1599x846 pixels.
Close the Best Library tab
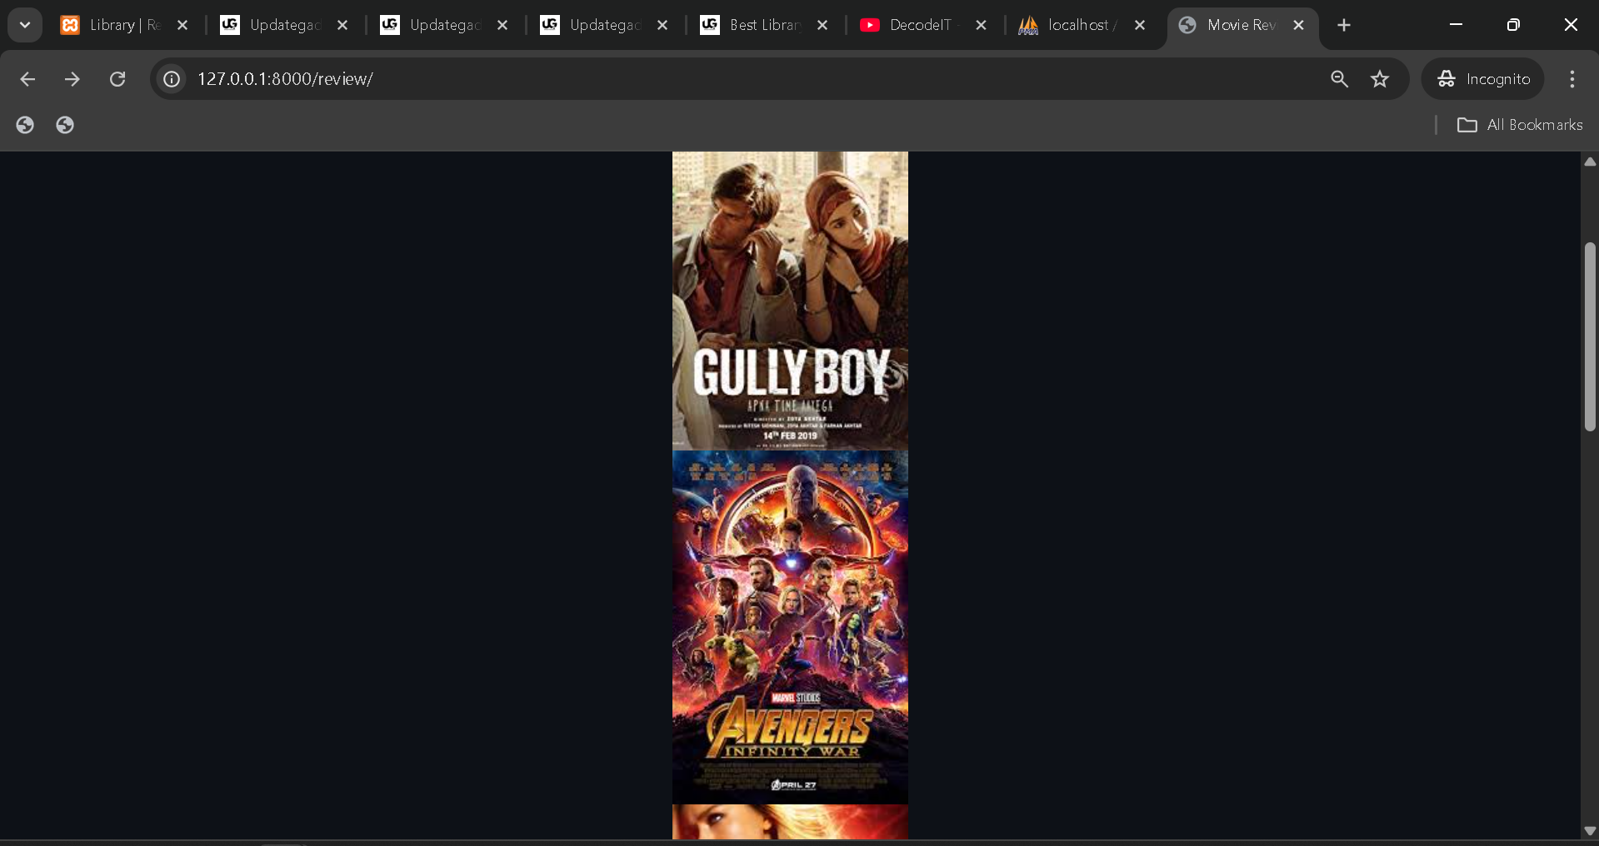pos(822,25)
